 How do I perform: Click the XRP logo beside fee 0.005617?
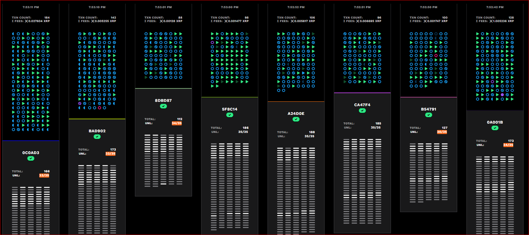291,21
